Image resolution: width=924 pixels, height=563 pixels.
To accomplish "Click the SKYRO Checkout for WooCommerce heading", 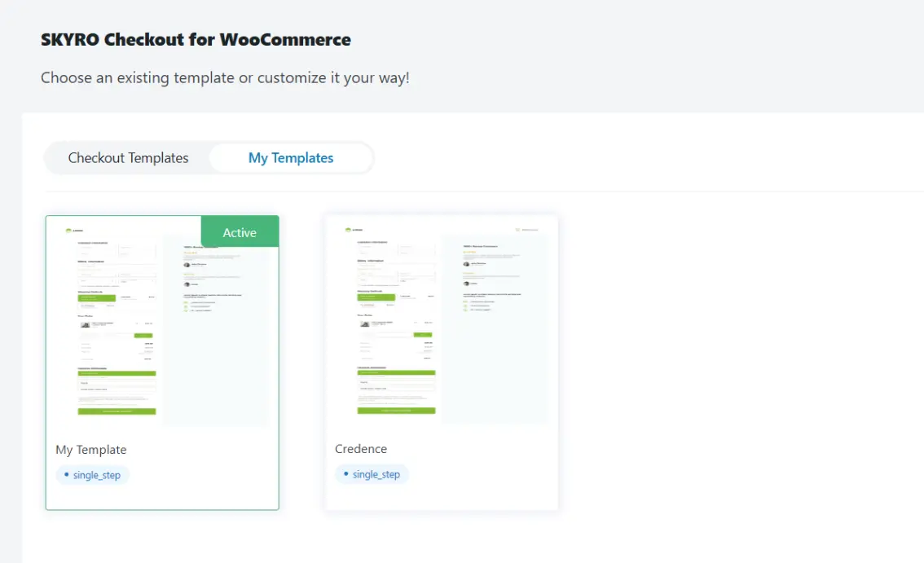I will coord(196,39).
